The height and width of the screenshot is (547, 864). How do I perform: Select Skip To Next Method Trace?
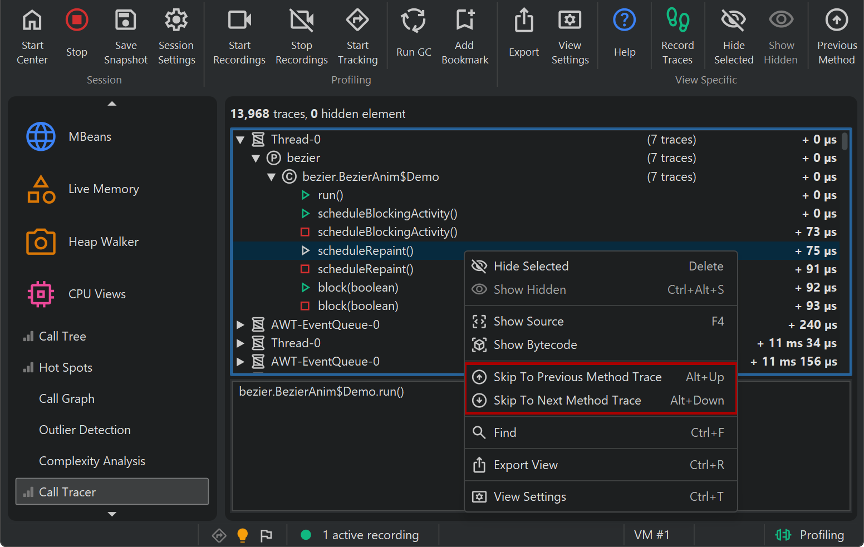[x=567, y=401]
